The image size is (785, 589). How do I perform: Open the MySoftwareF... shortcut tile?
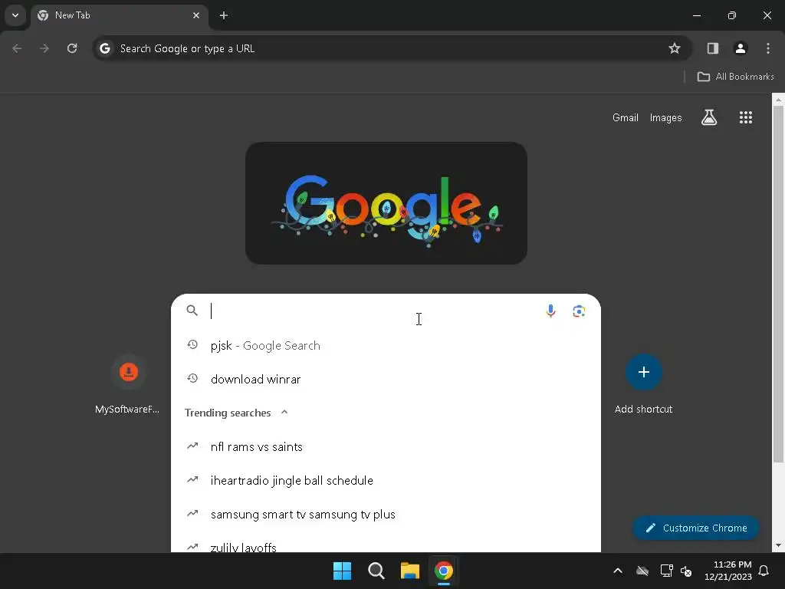[x=128, y=384]
